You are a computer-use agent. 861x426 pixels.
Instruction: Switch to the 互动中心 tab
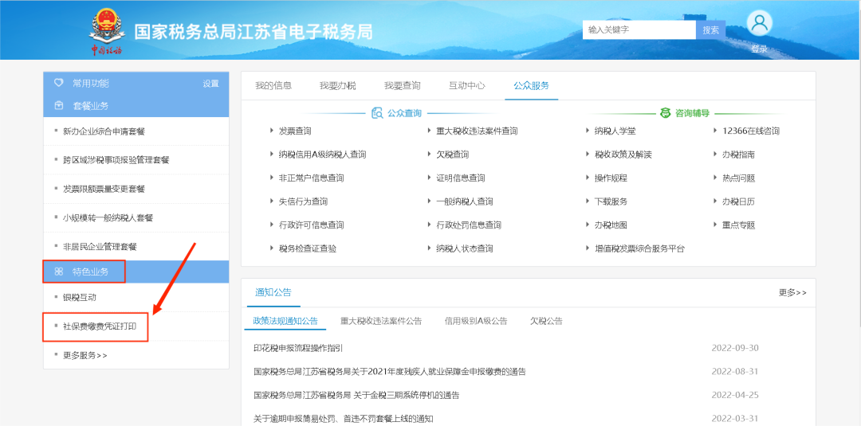click(467, 85)
